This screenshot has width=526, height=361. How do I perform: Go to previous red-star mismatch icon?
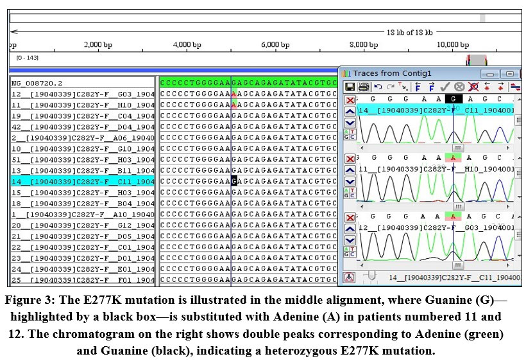click(488, 87)
